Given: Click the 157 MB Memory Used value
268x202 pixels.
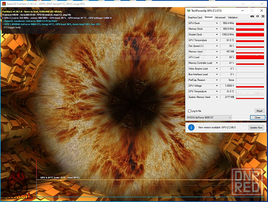Looking at the screenshot, I should pyautogui.click(x=228, y=52).
